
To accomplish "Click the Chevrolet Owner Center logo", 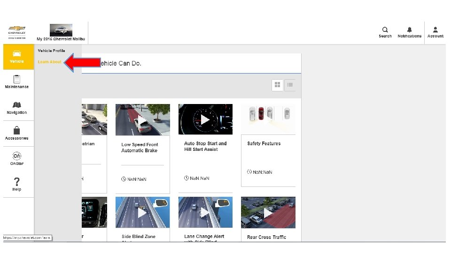I will tap(17, 32).
